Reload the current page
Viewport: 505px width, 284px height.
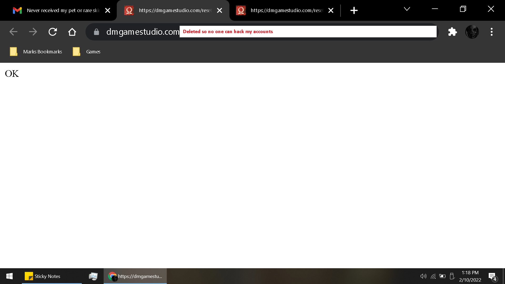point(53,32)
